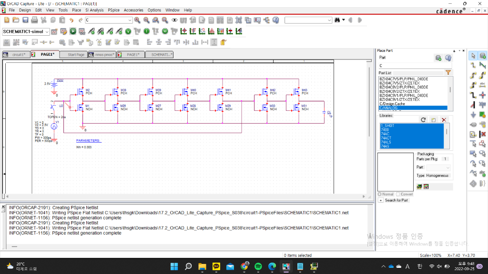Remove the selected library with the red X

point(443,119)
